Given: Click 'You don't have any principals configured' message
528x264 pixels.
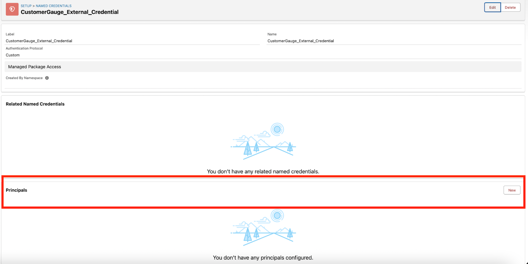Looking at the screenshot, I should click(x=263, y=258).
